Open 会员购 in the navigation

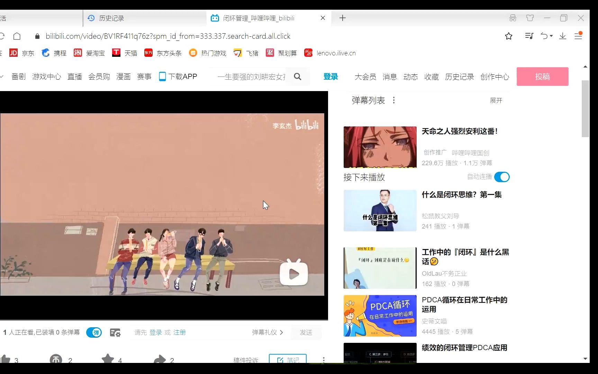[x=99, y=77]
